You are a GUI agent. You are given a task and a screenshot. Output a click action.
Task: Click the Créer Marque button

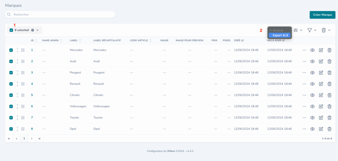point(322,15)
